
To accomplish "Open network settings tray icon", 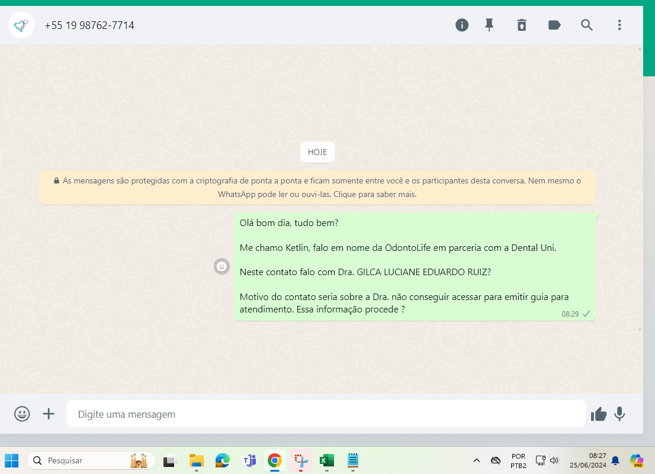I will [540, 460].
